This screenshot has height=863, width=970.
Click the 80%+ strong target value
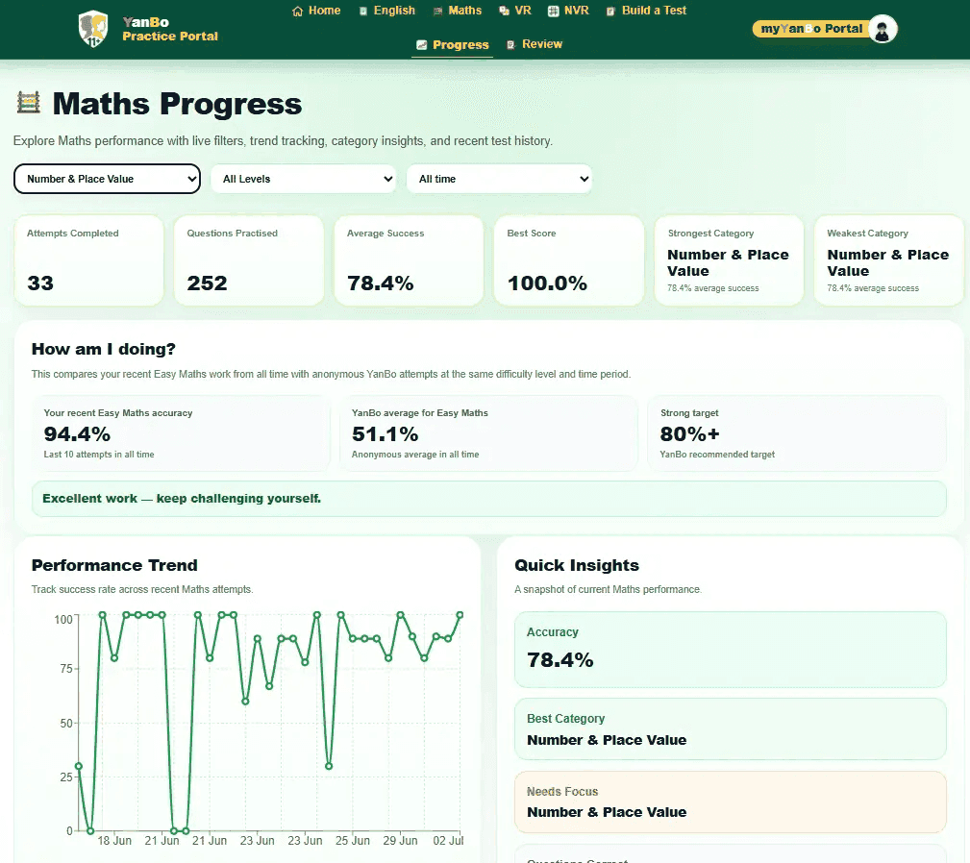[x=689, y=434]
